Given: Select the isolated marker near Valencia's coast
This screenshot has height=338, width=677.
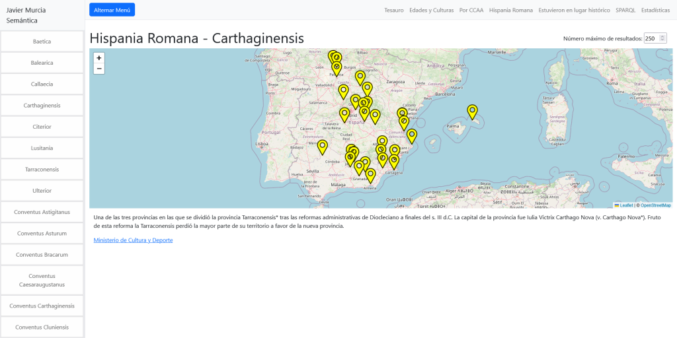Looking at the screenshot, I should [411, 135].
